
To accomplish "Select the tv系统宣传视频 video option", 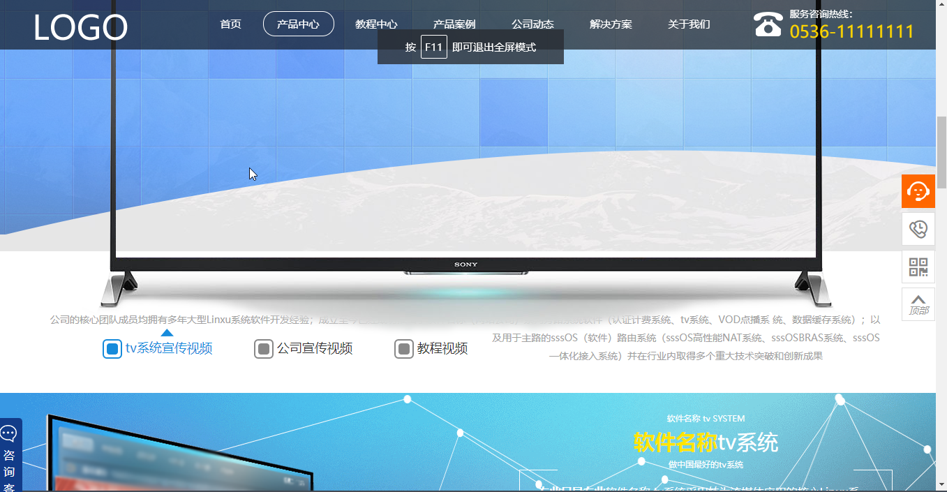I will [x=158, y=349].
